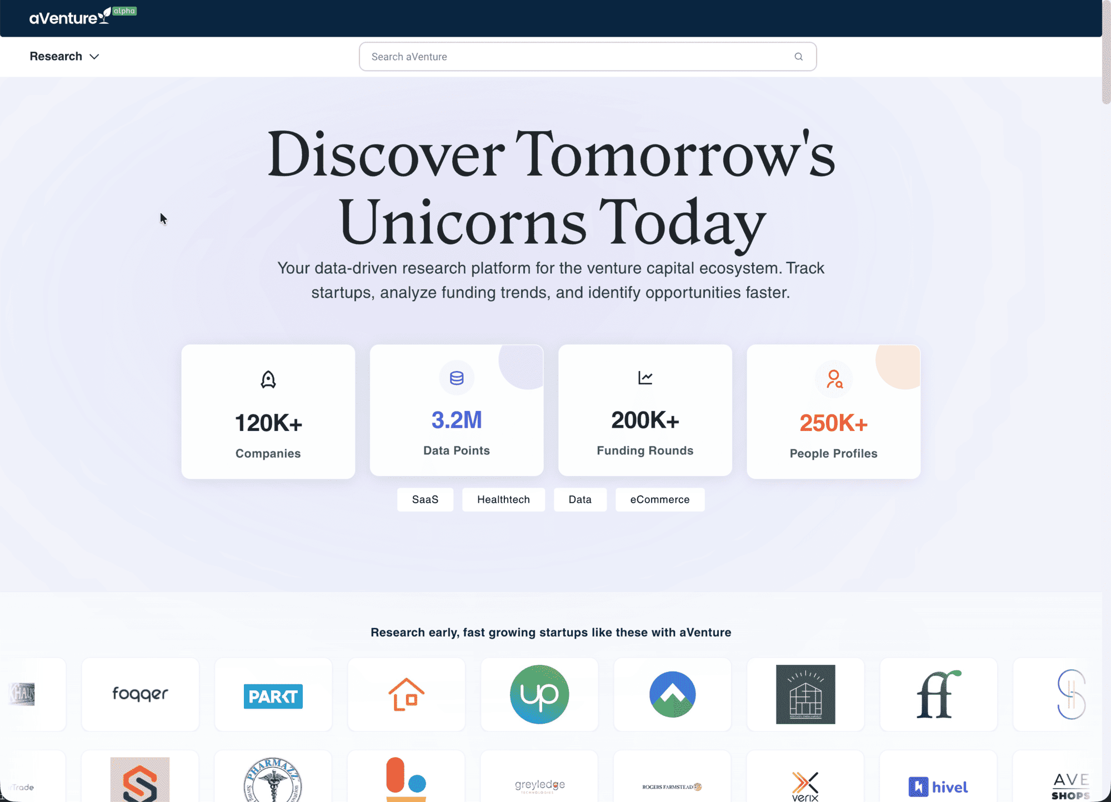Click the database icon on Data Points card
Viewport: 1111px width, 802px height.
tap(456, 378)
